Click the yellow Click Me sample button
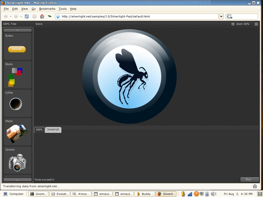The height and width of the screenshot is (197, 263). coord(17,49)
